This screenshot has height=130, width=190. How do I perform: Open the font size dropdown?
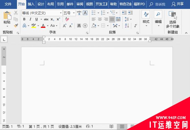pyautogui.click(x=73, y=13)
